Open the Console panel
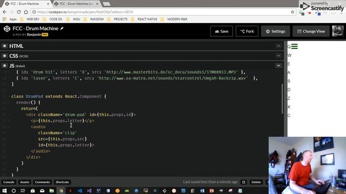Screen dimensions: 346x194 (9, 182)
